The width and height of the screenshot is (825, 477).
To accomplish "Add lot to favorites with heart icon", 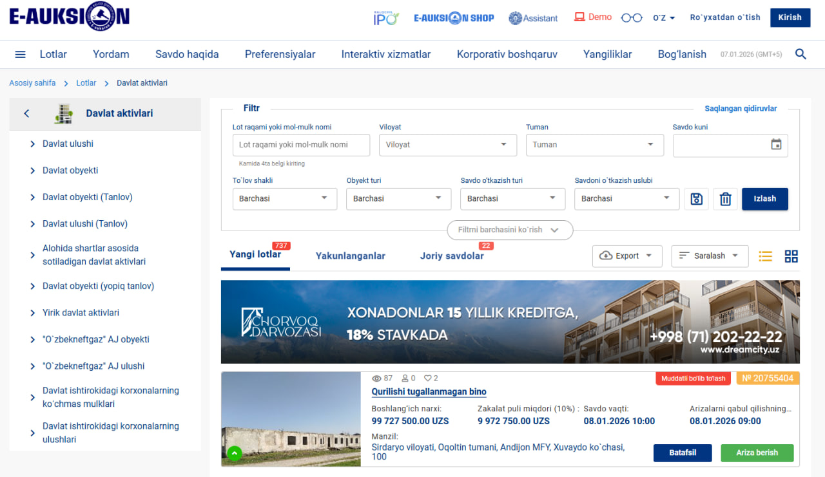I will tap(427, 379).
